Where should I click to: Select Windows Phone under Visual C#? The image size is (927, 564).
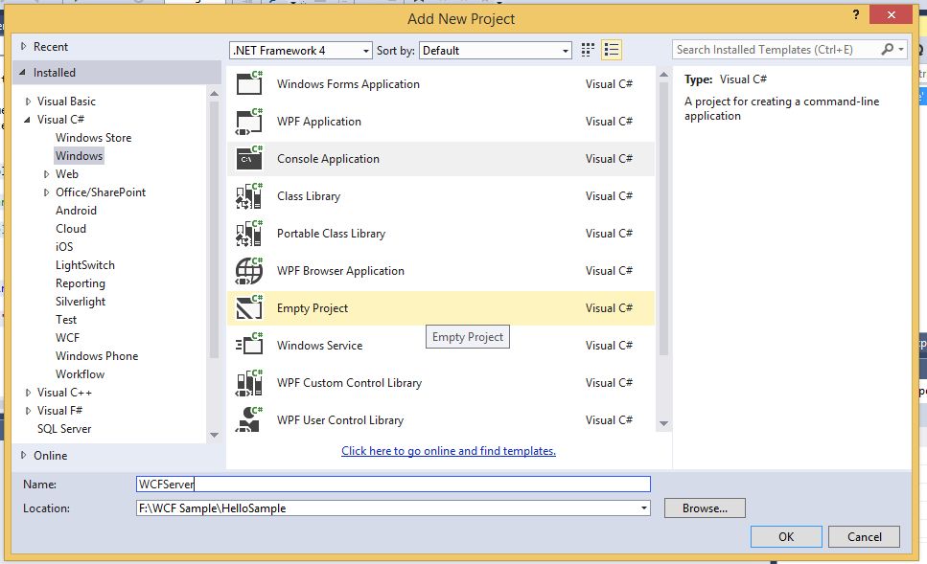tap(96, 355)
